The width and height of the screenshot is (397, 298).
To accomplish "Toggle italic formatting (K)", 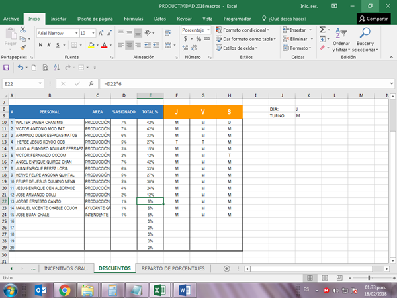I will (x=49, y=45).
